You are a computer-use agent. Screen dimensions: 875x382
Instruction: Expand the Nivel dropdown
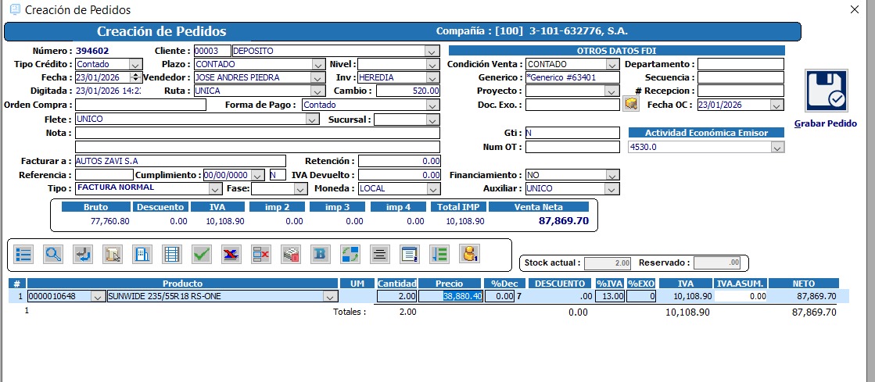(432, 64)
